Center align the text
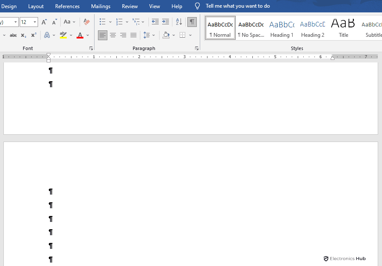This screenshot has height=266, width=382. 113,35
